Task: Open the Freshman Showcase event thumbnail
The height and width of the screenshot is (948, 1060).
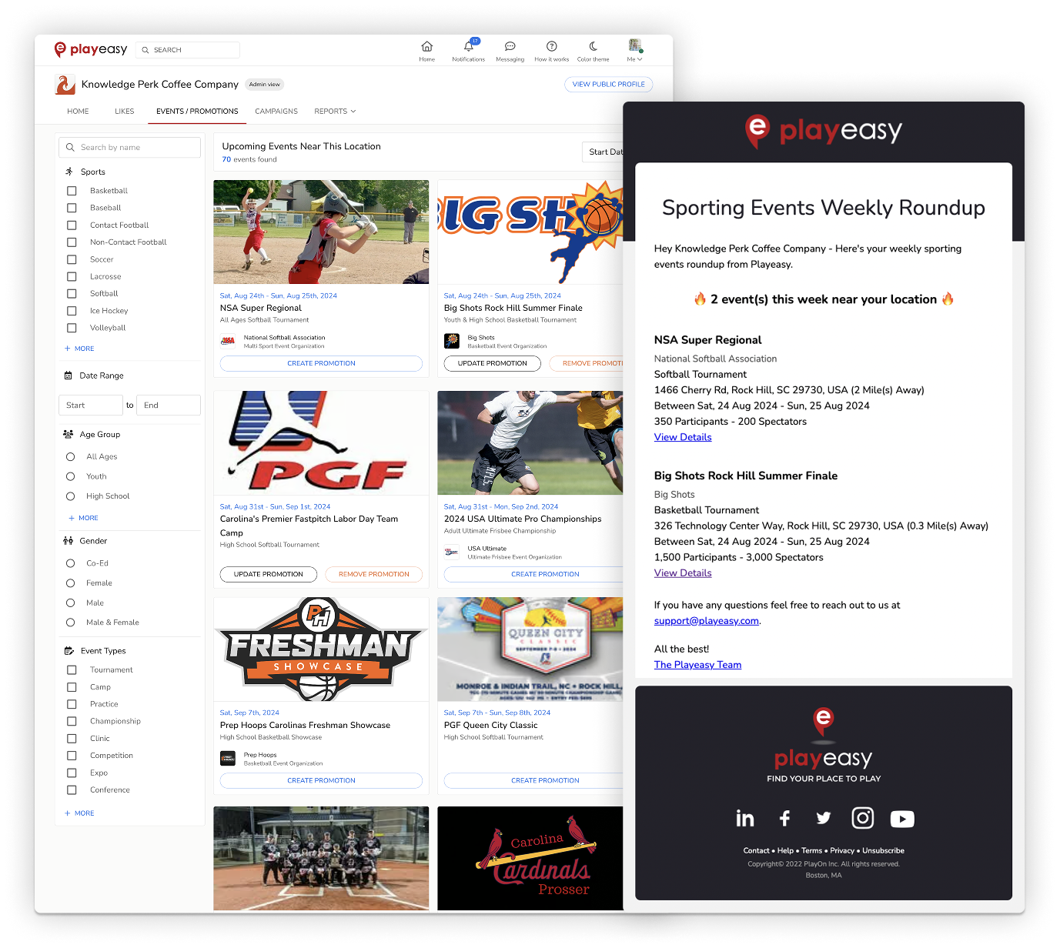Action: point(321,649)
